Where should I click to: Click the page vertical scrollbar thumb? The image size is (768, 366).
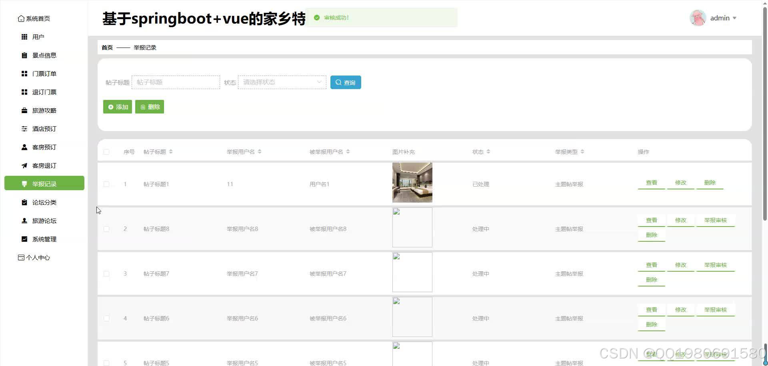(x=765, y=114)
